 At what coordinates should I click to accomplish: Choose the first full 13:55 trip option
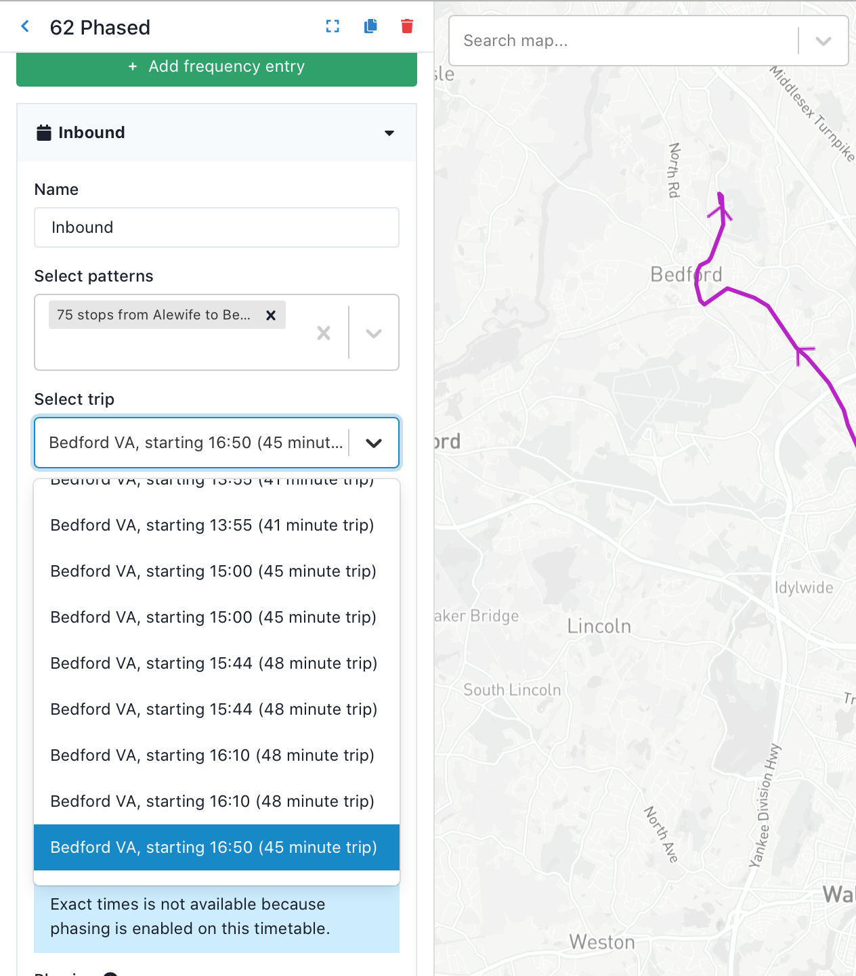tap(213, 525)
